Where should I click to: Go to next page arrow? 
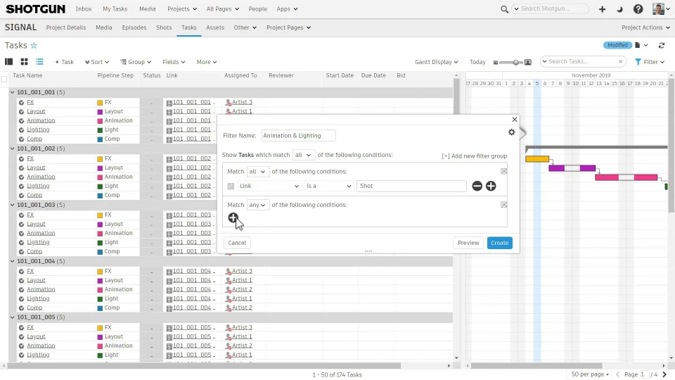(664, 374)
